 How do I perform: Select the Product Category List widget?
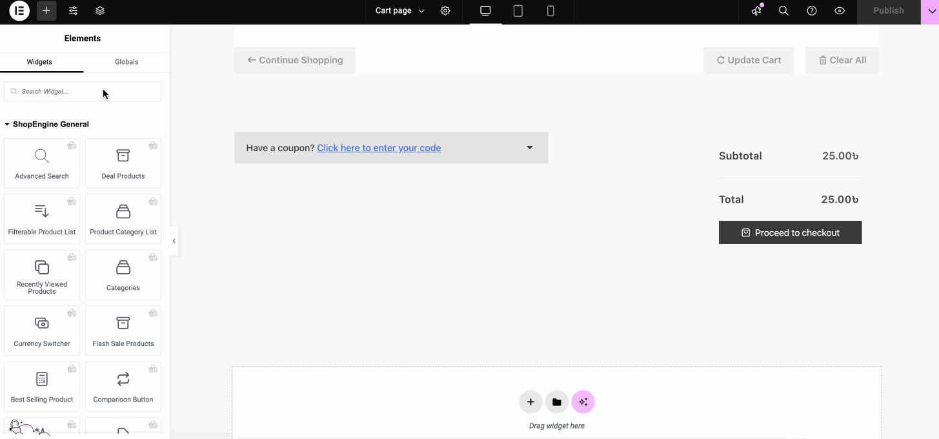pyautogui.click(x=123, y=219)
